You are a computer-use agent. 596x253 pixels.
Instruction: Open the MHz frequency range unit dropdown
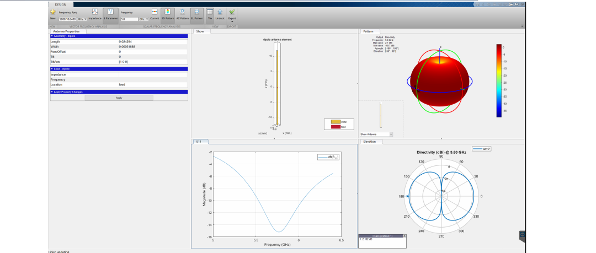coord(82,19)
